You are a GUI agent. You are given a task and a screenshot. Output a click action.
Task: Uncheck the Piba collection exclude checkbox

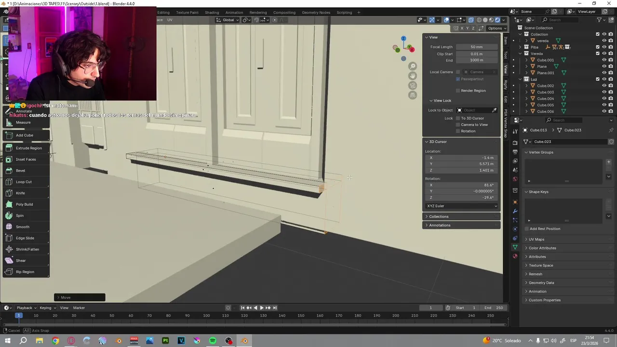click(598, 47)
